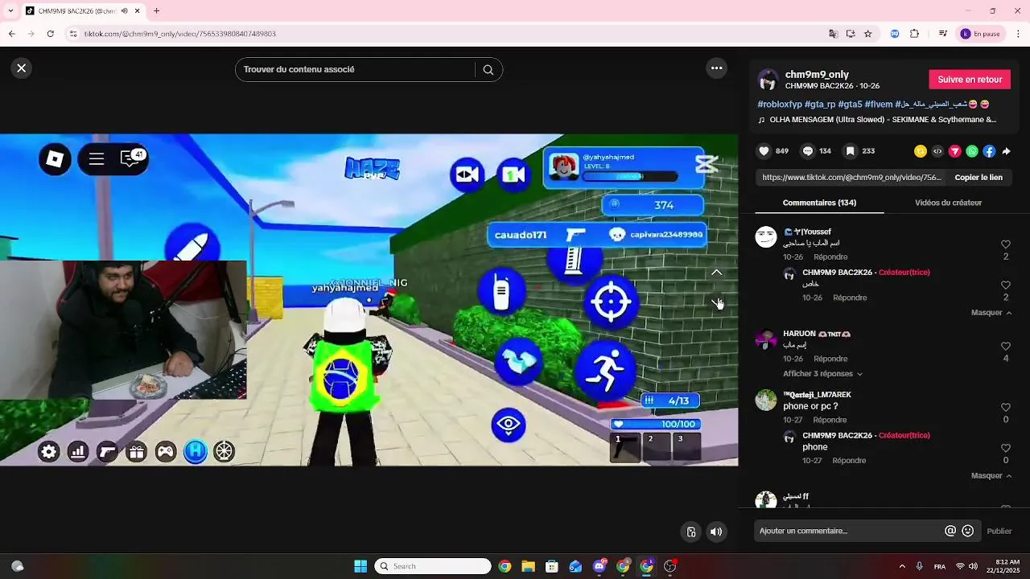This screenshot has width=1030, height=579.
Task: Collapse replies with Masquer under Youssef thread
Action: [991, 313]
